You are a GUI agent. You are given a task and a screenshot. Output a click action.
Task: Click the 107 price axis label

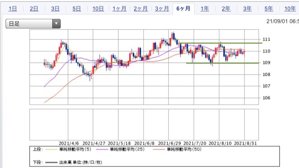click(266, 86)
